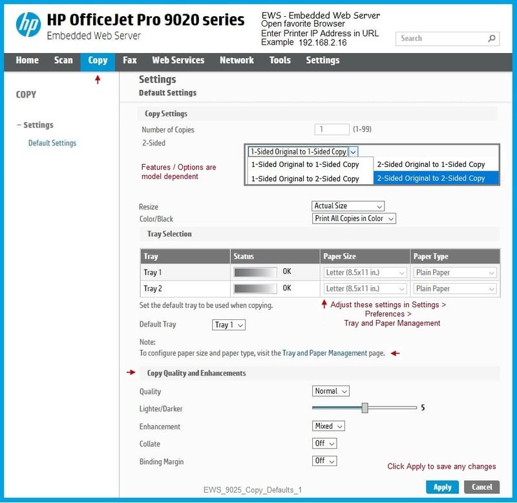Click Apply to save changes
The image size is (517, 503).
pyautogui.click(x=442, y=487)
